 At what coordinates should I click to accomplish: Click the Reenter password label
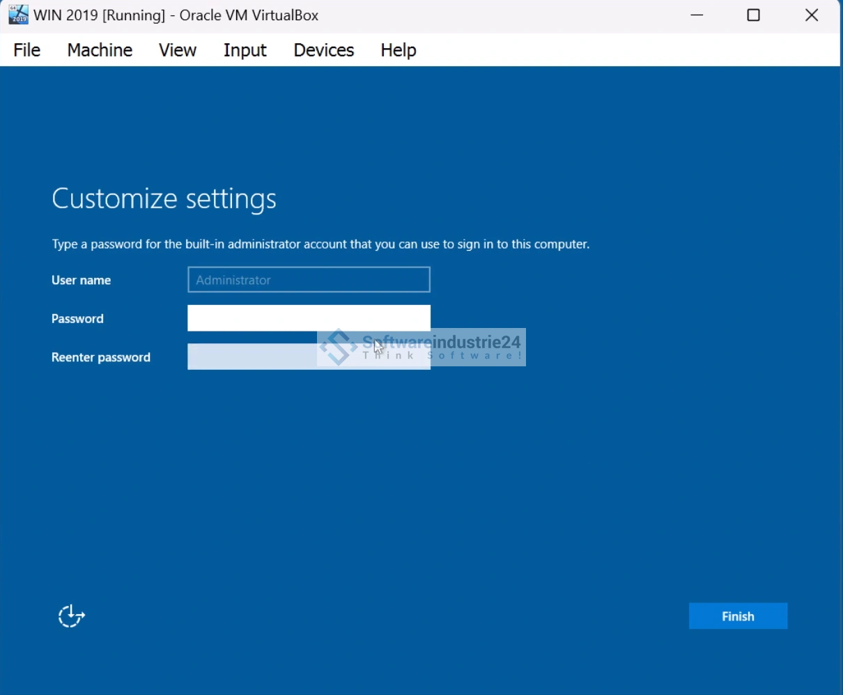click(x=101, y=357)
